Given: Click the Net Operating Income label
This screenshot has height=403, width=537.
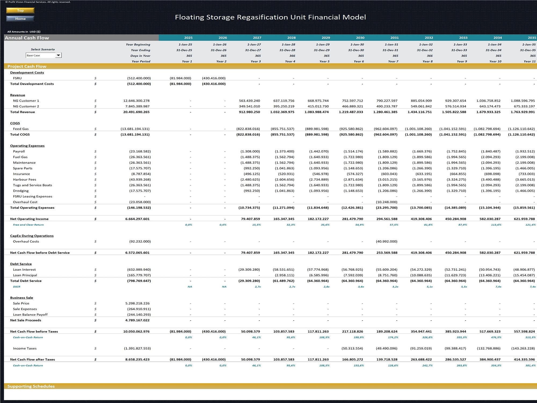Looking at the screenshot, I should tap(29, 219).
